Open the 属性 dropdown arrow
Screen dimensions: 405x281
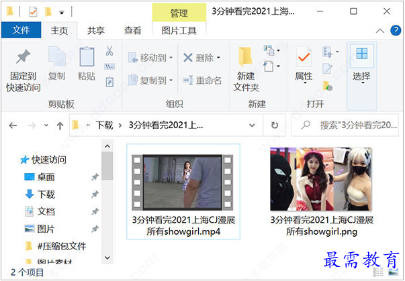click(x=305, y=83)
